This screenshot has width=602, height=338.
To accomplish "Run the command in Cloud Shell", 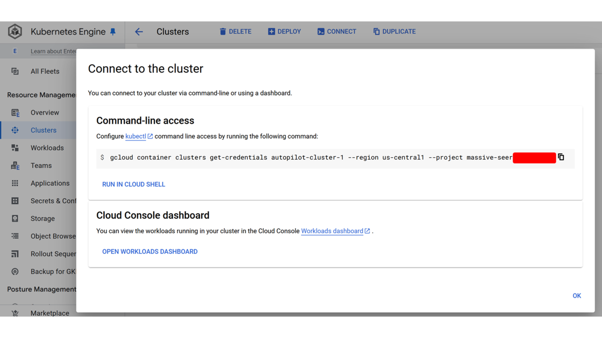I will [133, 184].
